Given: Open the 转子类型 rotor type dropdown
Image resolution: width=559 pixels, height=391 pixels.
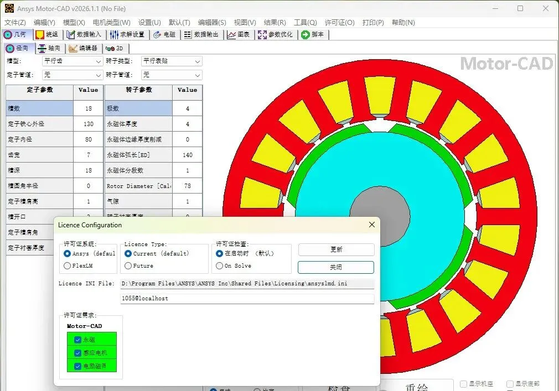Looking at the screenshot, I should (x=172, y=61).
